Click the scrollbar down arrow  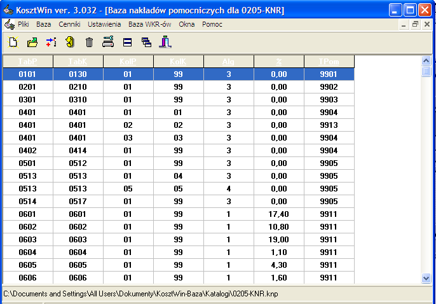click(426, 278)
